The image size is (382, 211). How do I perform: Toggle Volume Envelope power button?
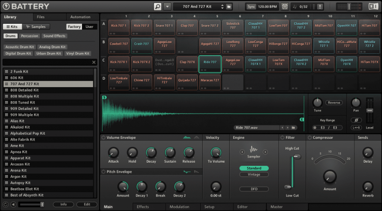(x=103, y=138)
